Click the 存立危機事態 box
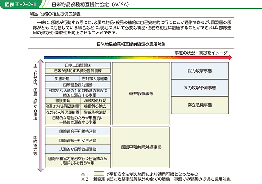262x184 pixels. click(x=200, y=105)
